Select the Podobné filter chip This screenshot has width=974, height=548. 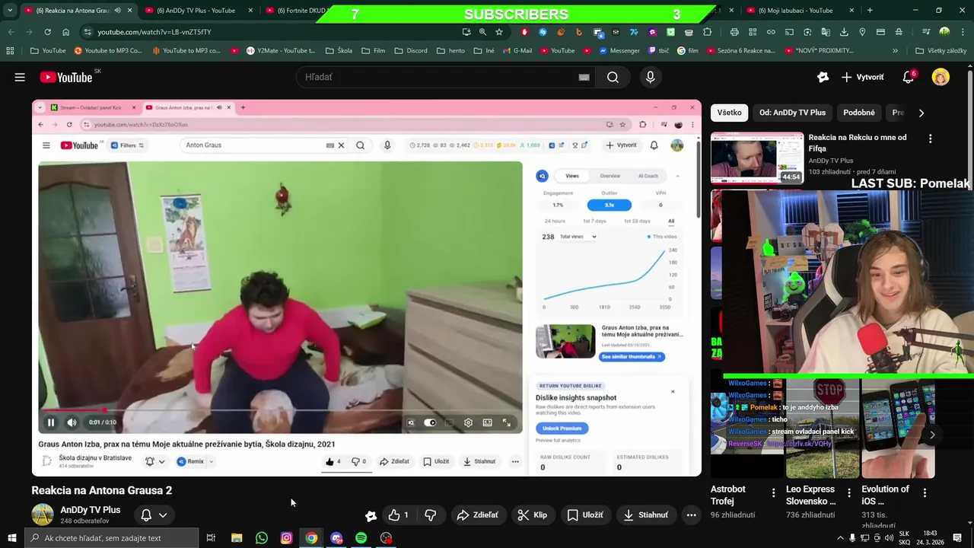pos(859,113)
